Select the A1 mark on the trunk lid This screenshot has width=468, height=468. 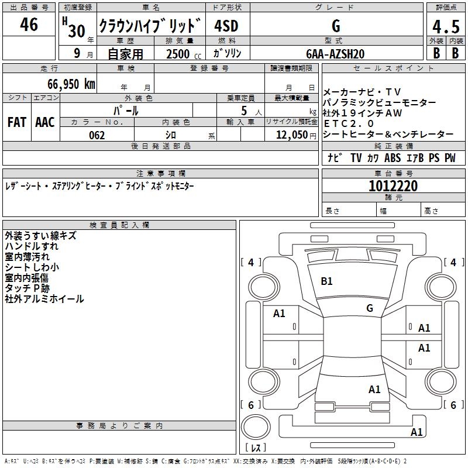[x=374, y=389]
